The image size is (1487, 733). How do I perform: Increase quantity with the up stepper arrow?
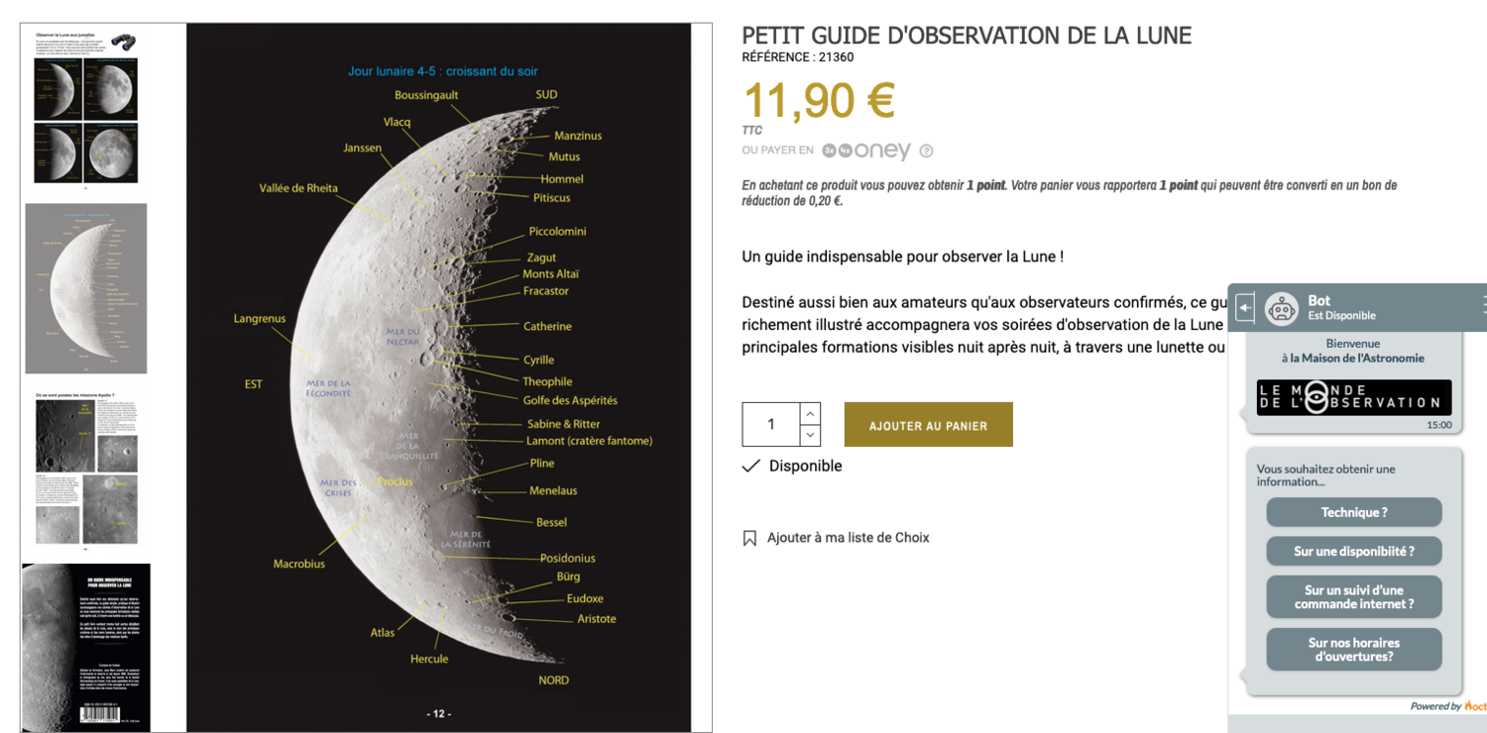point(810,413)
